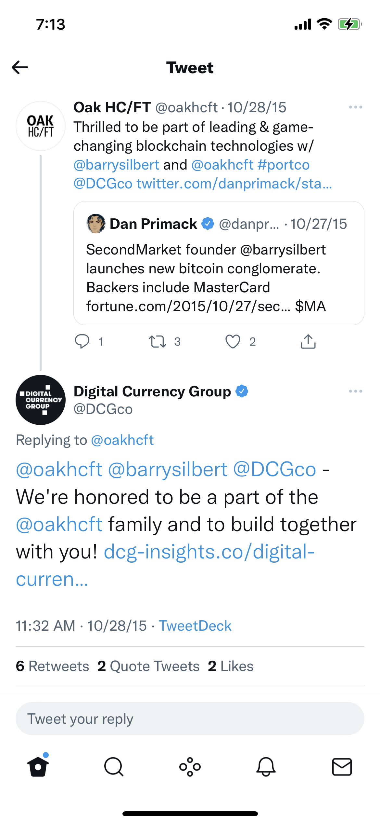Tap reply icon on Oak HC/FT tweet
This screenshot has height=824, width=380.
(82, 341)
